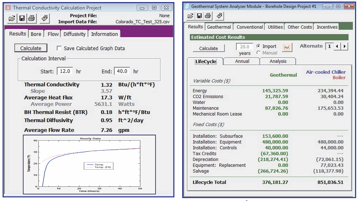Click the Geothermal Lifecycle Total value 376,181.27

[x=275, y=182]
